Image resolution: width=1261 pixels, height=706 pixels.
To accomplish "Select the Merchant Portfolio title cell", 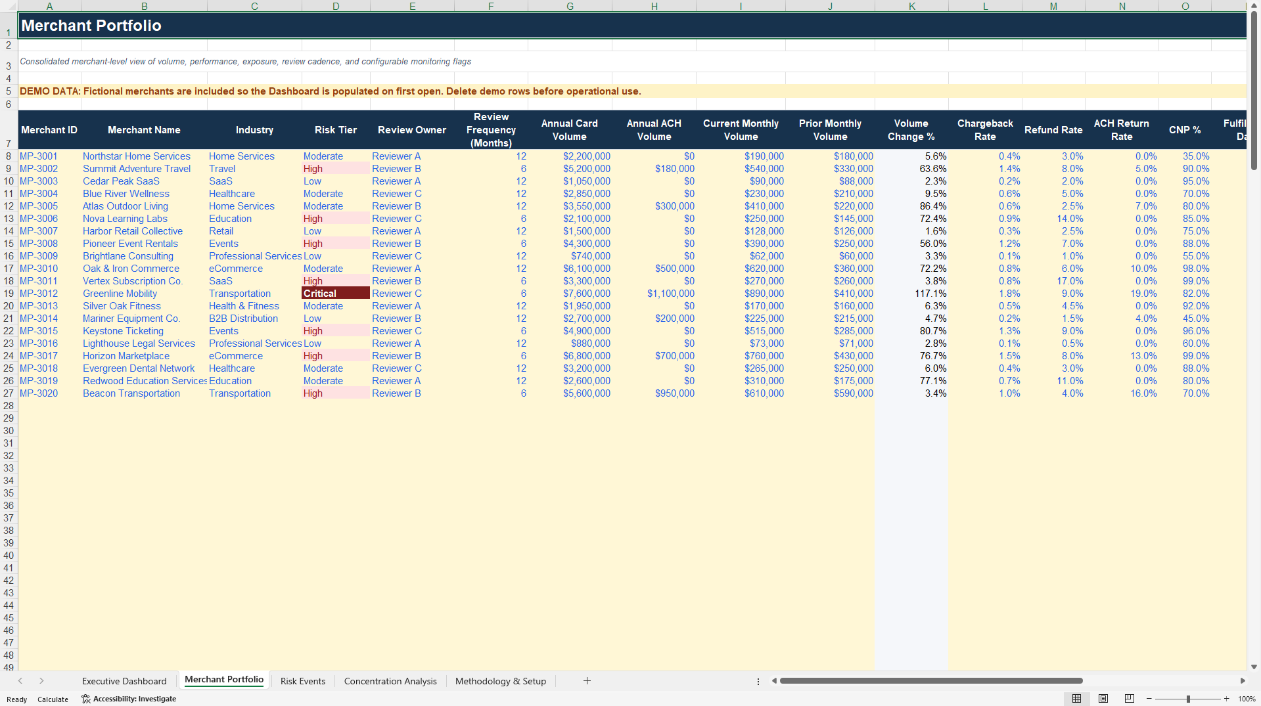I will pos(631,26).
